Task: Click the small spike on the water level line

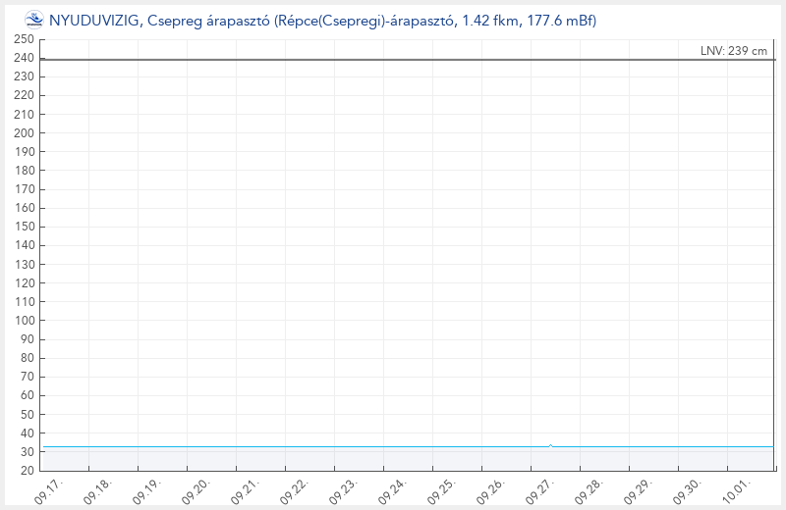Action: (550, 445)
